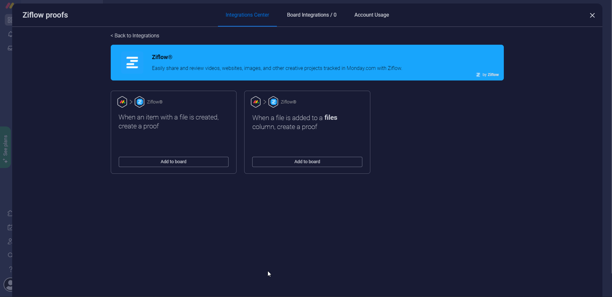Click the Ziflow logo in the blue banner
The width and height of the screenshot is (612, 297).
pos(132,62)
